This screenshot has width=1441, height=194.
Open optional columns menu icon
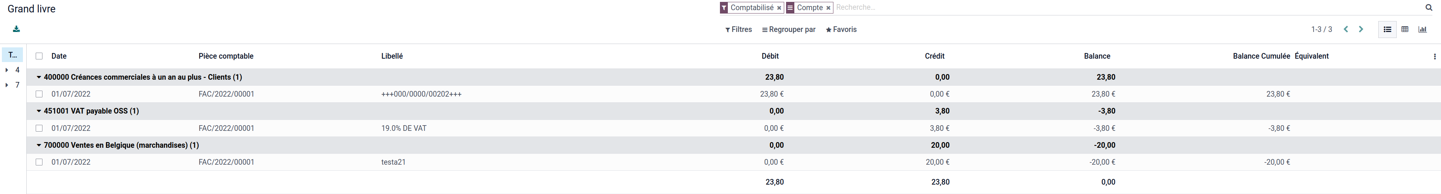(1434, 56)
